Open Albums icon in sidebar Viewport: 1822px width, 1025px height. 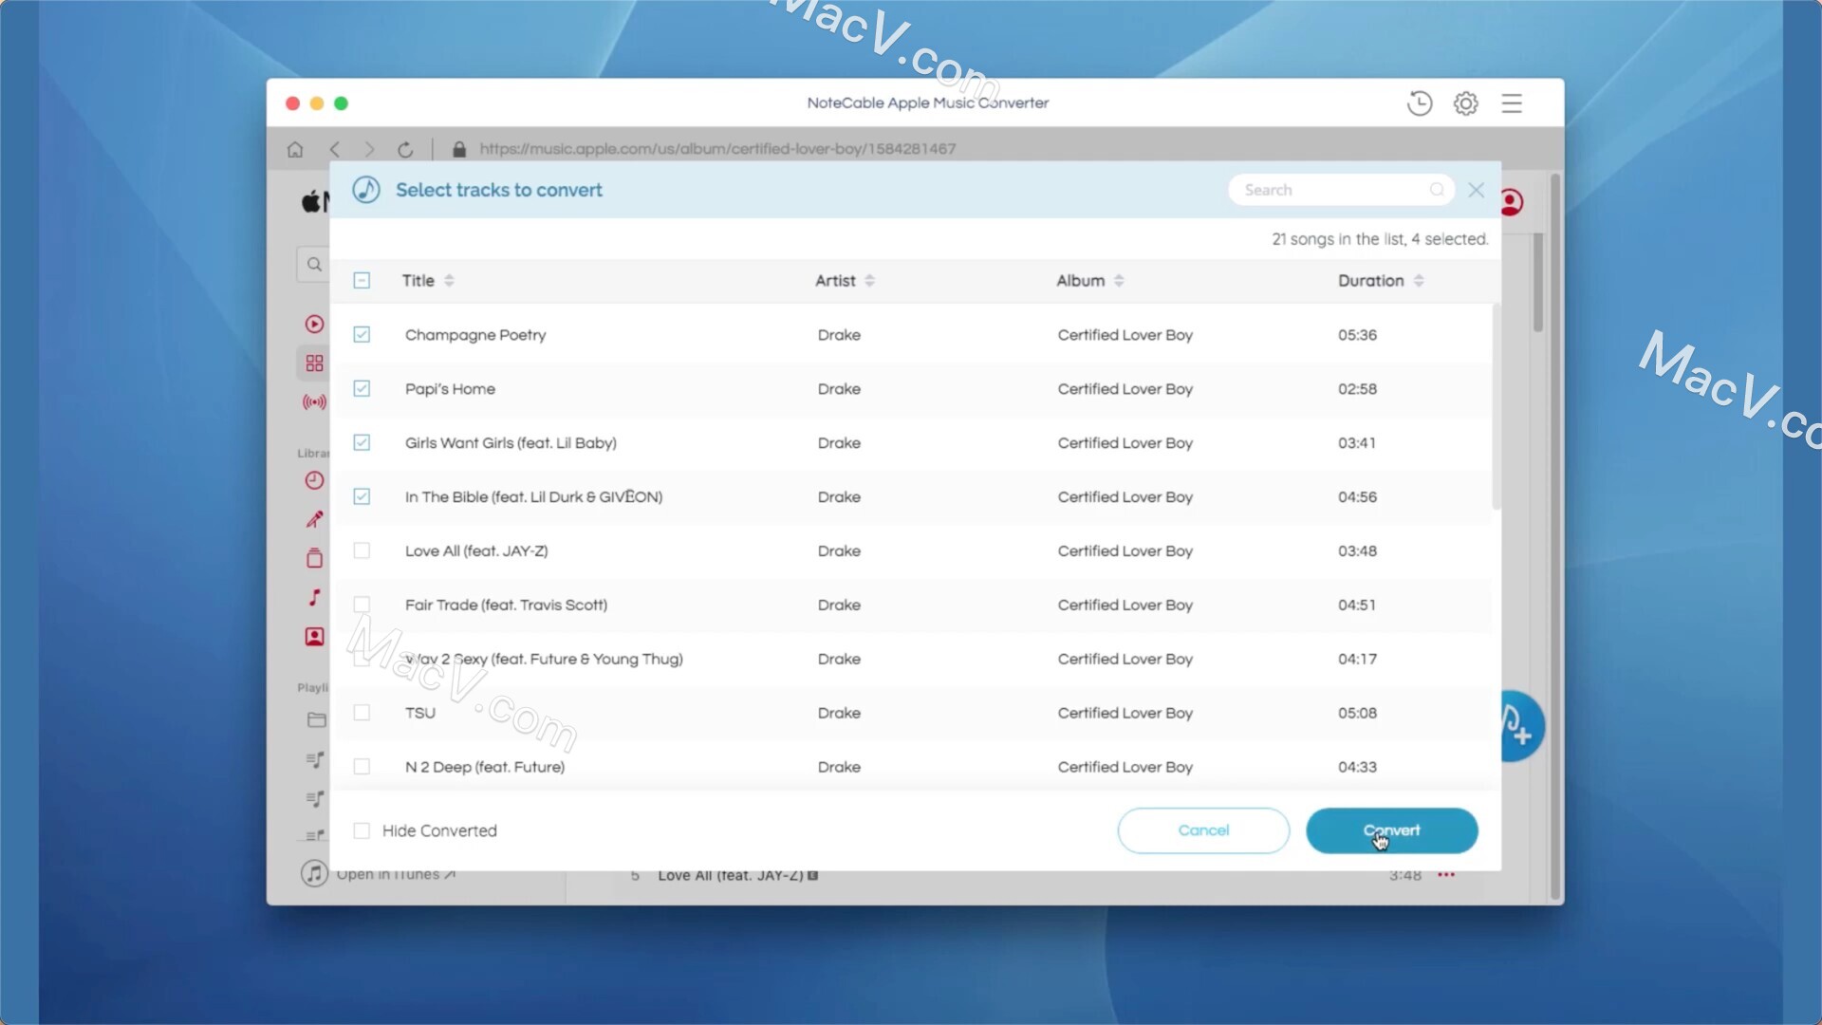pyautogui.click(x=314, y=558)
